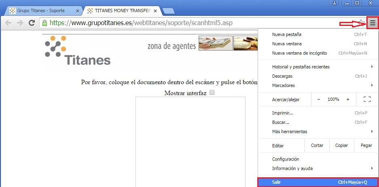Zoom in with the plus button

pos(348,99)
